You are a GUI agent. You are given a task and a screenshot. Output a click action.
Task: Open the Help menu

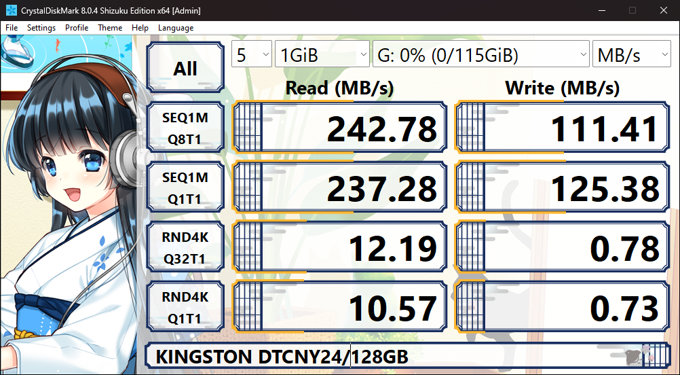coord(140,28)
